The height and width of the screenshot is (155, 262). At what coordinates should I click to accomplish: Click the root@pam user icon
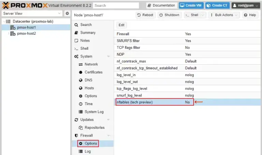pyautogui.click(x=235, y=5)
